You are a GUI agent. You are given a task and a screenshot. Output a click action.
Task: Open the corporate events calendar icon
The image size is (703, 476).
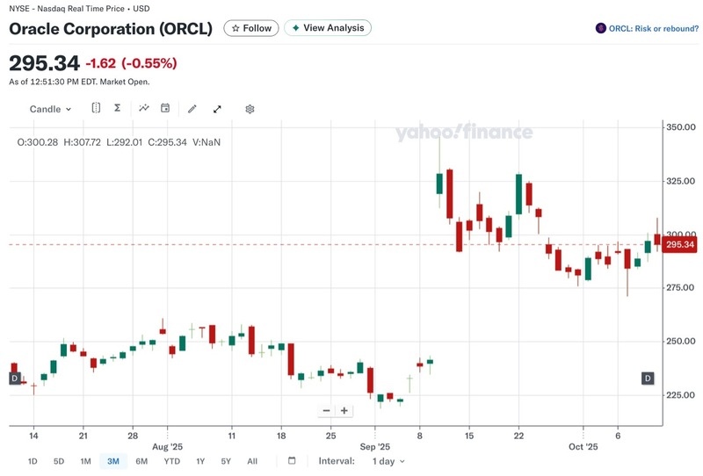[165, 108]
